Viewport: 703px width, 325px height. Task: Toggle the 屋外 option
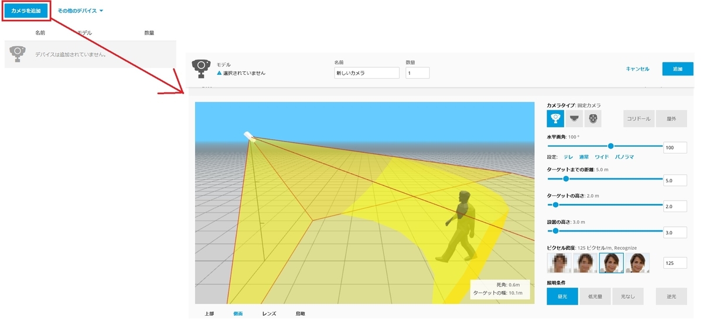(x=671, y=119)
